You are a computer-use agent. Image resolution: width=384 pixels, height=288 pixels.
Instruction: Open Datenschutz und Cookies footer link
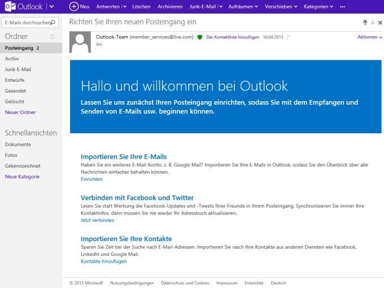[x=185, y=283]
